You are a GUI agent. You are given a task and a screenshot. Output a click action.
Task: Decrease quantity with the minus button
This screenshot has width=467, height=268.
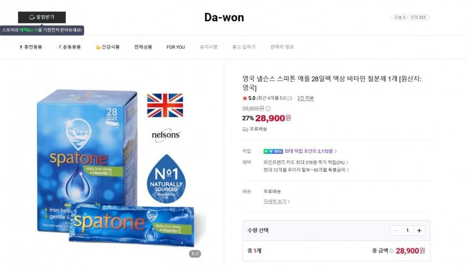pos(396,231)
